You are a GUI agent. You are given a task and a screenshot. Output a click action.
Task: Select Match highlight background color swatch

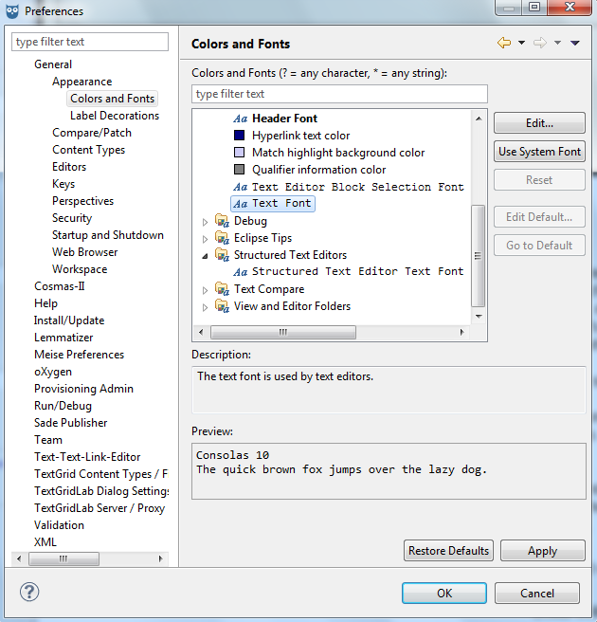(x=240, y=153)
